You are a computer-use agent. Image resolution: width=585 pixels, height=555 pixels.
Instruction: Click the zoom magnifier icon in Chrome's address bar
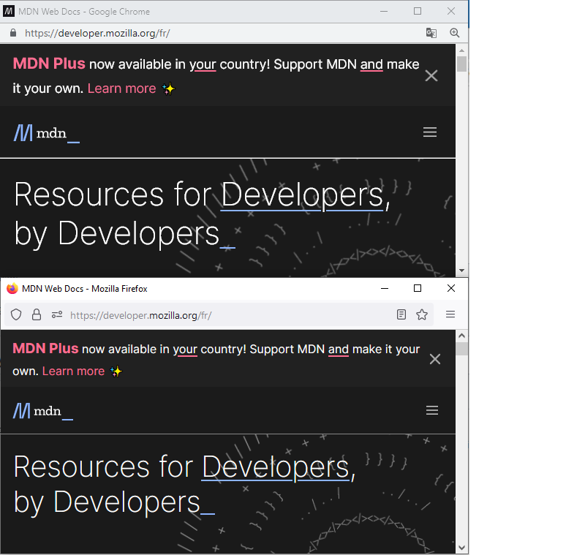[455, 33]
